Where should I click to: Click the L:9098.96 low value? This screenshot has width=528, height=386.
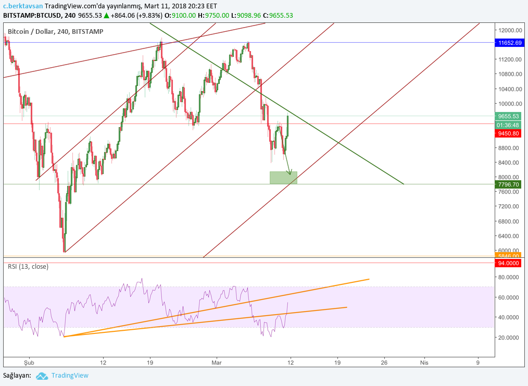245,16
